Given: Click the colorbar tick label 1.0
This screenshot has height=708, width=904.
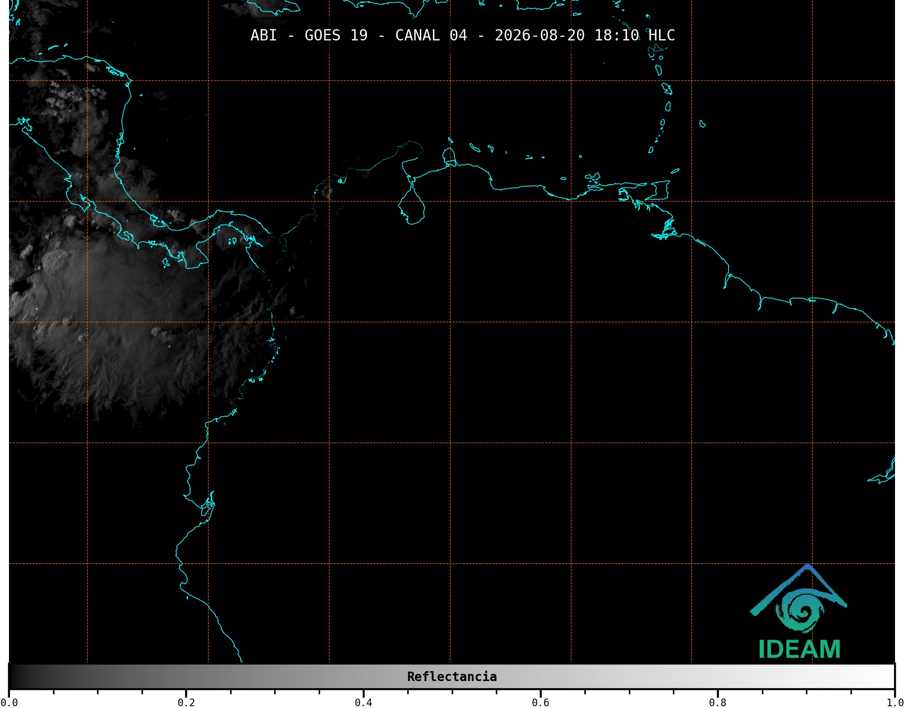Looking at the screenshot, I should click(x=895, y=702).
